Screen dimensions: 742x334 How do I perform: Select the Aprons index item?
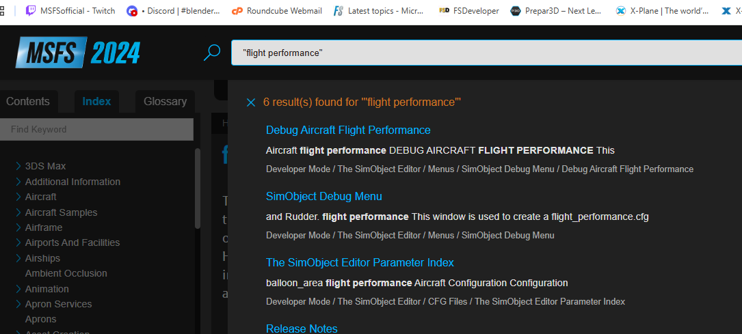pos(41,320)
